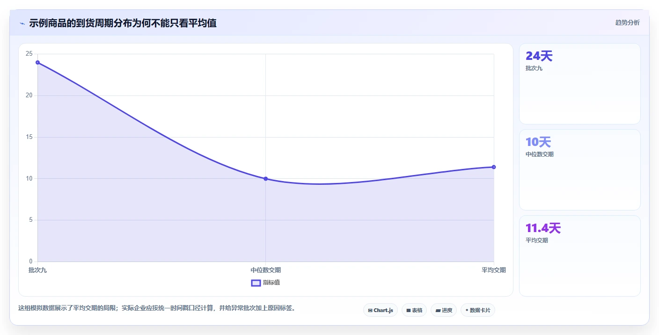This screenshot has height=335, width=659.
Task: Click the 中位数交期 data point on chart
Action: click(x=265, y=179)
